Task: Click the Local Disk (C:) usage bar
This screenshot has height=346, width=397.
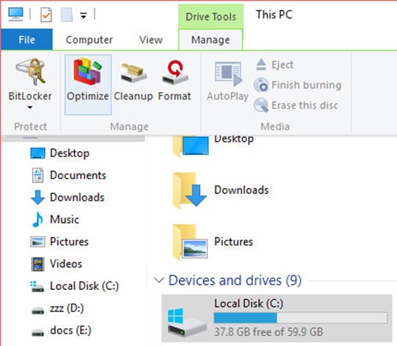Action: pos(300,318)
